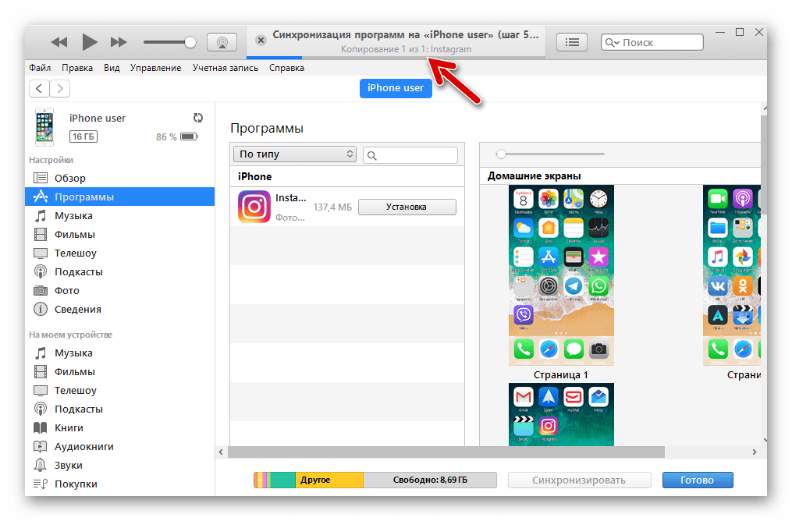Select Телешоу under Настройки
This screenshot has width=792, height=521.
[x=119, y=253]
